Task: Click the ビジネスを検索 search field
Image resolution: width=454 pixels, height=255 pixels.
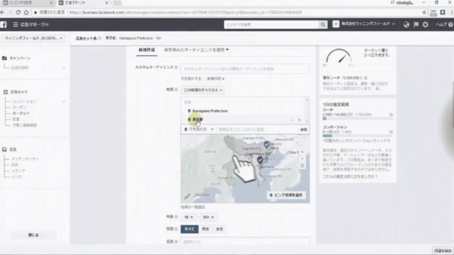Action: tap(271, 25)
